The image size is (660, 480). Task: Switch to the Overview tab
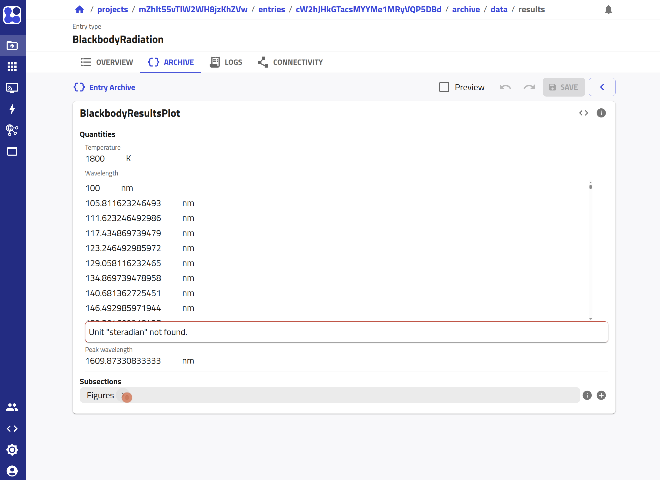pos(107,62)
